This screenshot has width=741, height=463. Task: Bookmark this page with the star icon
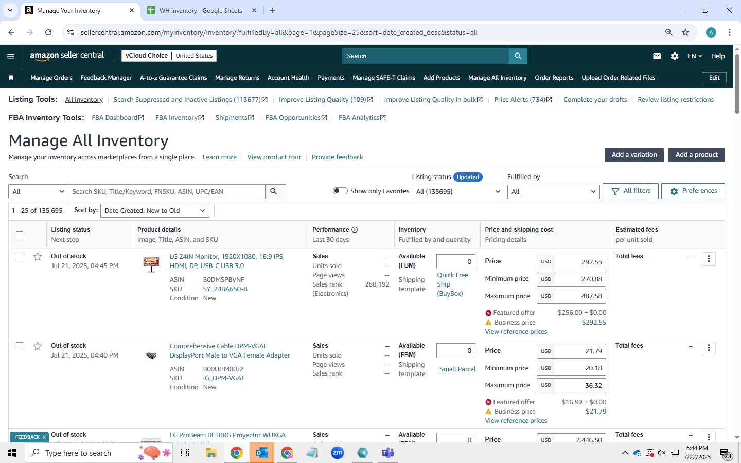tap(685, 32)
